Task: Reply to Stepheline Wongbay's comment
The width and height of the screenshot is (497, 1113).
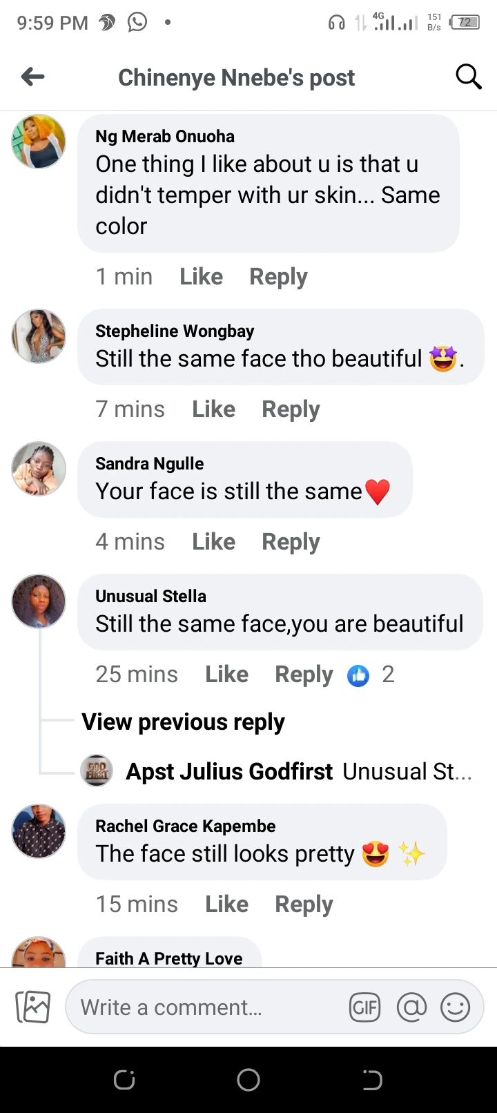Action: click(x=291, y=409)
